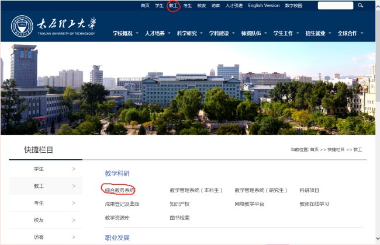Click the campus banner image
This screenshot has width=380, height=245.
188,88
